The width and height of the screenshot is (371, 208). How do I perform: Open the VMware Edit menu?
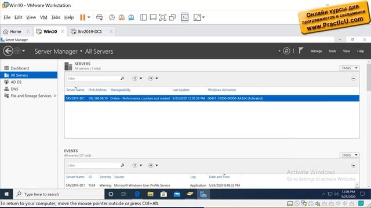pyautogui.click(x=18, y=17)
